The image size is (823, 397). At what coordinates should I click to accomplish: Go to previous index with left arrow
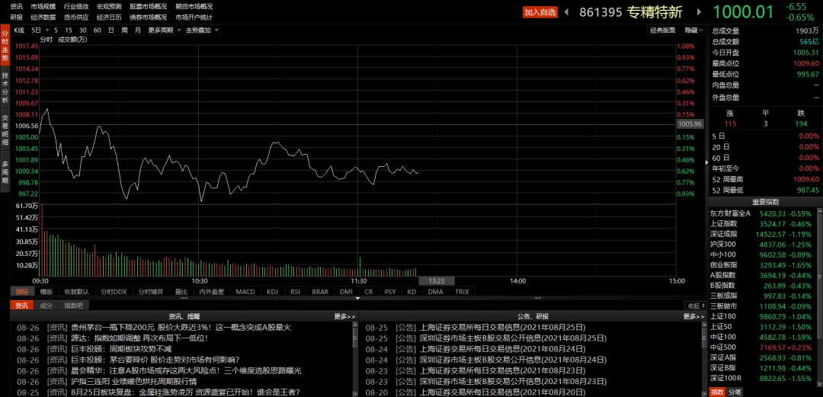click(x=567, y=11)
